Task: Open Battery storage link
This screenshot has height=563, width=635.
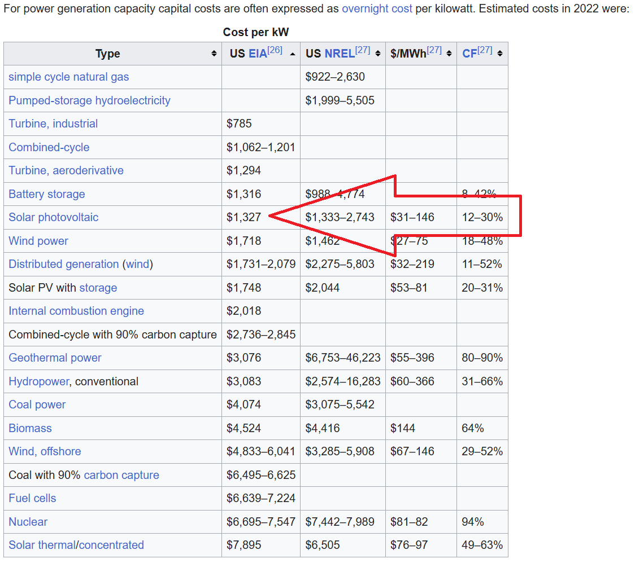Action: (47, 194)
